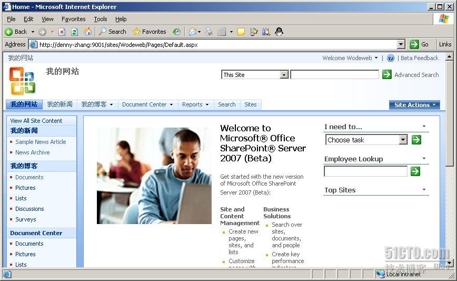Open the Surveys link in the sidebar
This screenshot has width=457, height=281.
click(x=26, y=219)
